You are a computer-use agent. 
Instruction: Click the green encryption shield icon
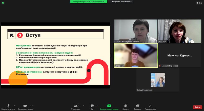point(3,3)
